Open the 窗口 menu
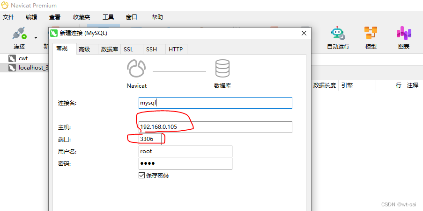423x211 pixels. [x=132, y=17]
